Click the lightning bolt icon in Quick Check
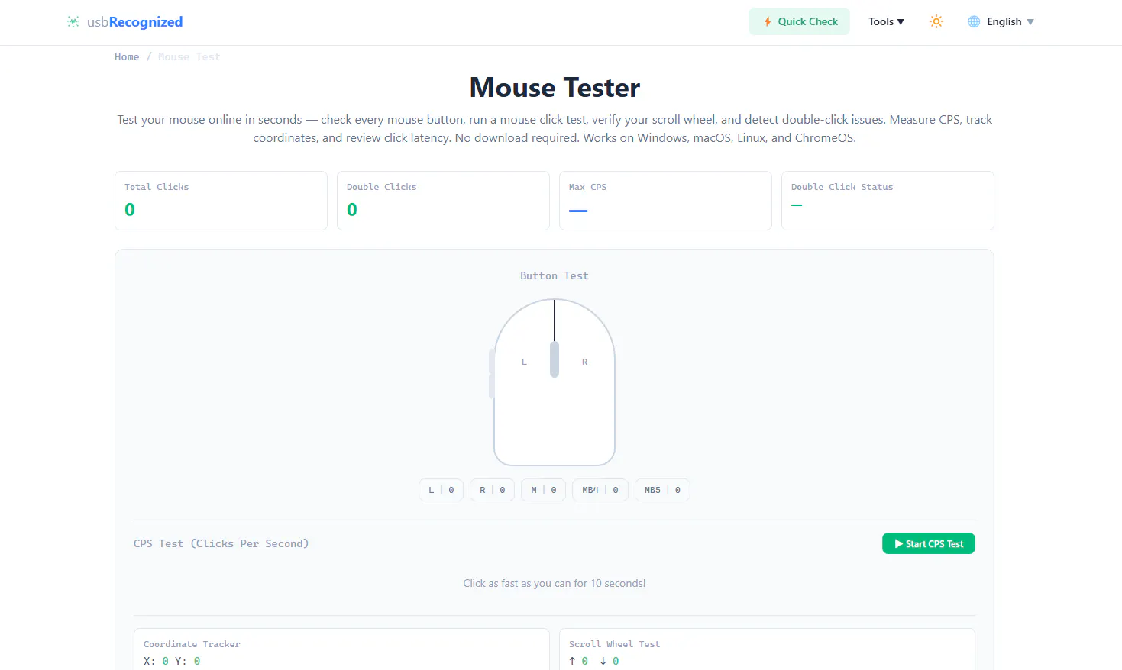Image resolution: width=1122 pixels, height=670 pixels. pos(768,21)
